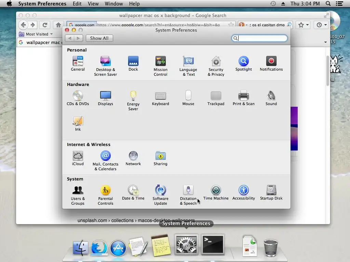Viewport: 350px width, 262px height.
Task: Open the Keyboard preferences pane
Action: (x=161, y=98)
